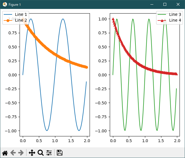Click right plot x-axis label 2.0
This screenshot has width=185, height=158.
pos(177,141)
